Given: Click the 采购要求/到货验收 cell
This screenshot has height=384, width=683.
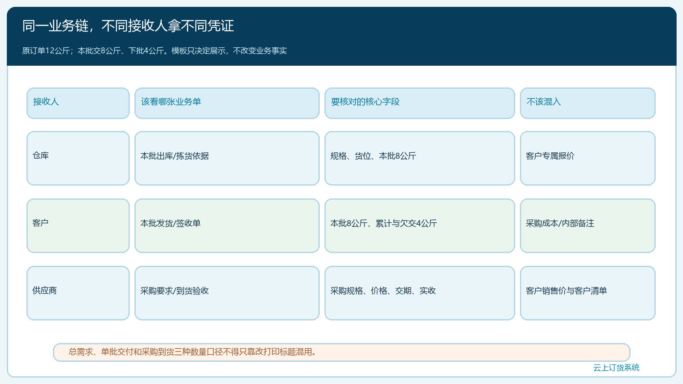Looking at the screenshot, I should pyautogui.click(x=227, y=293).
